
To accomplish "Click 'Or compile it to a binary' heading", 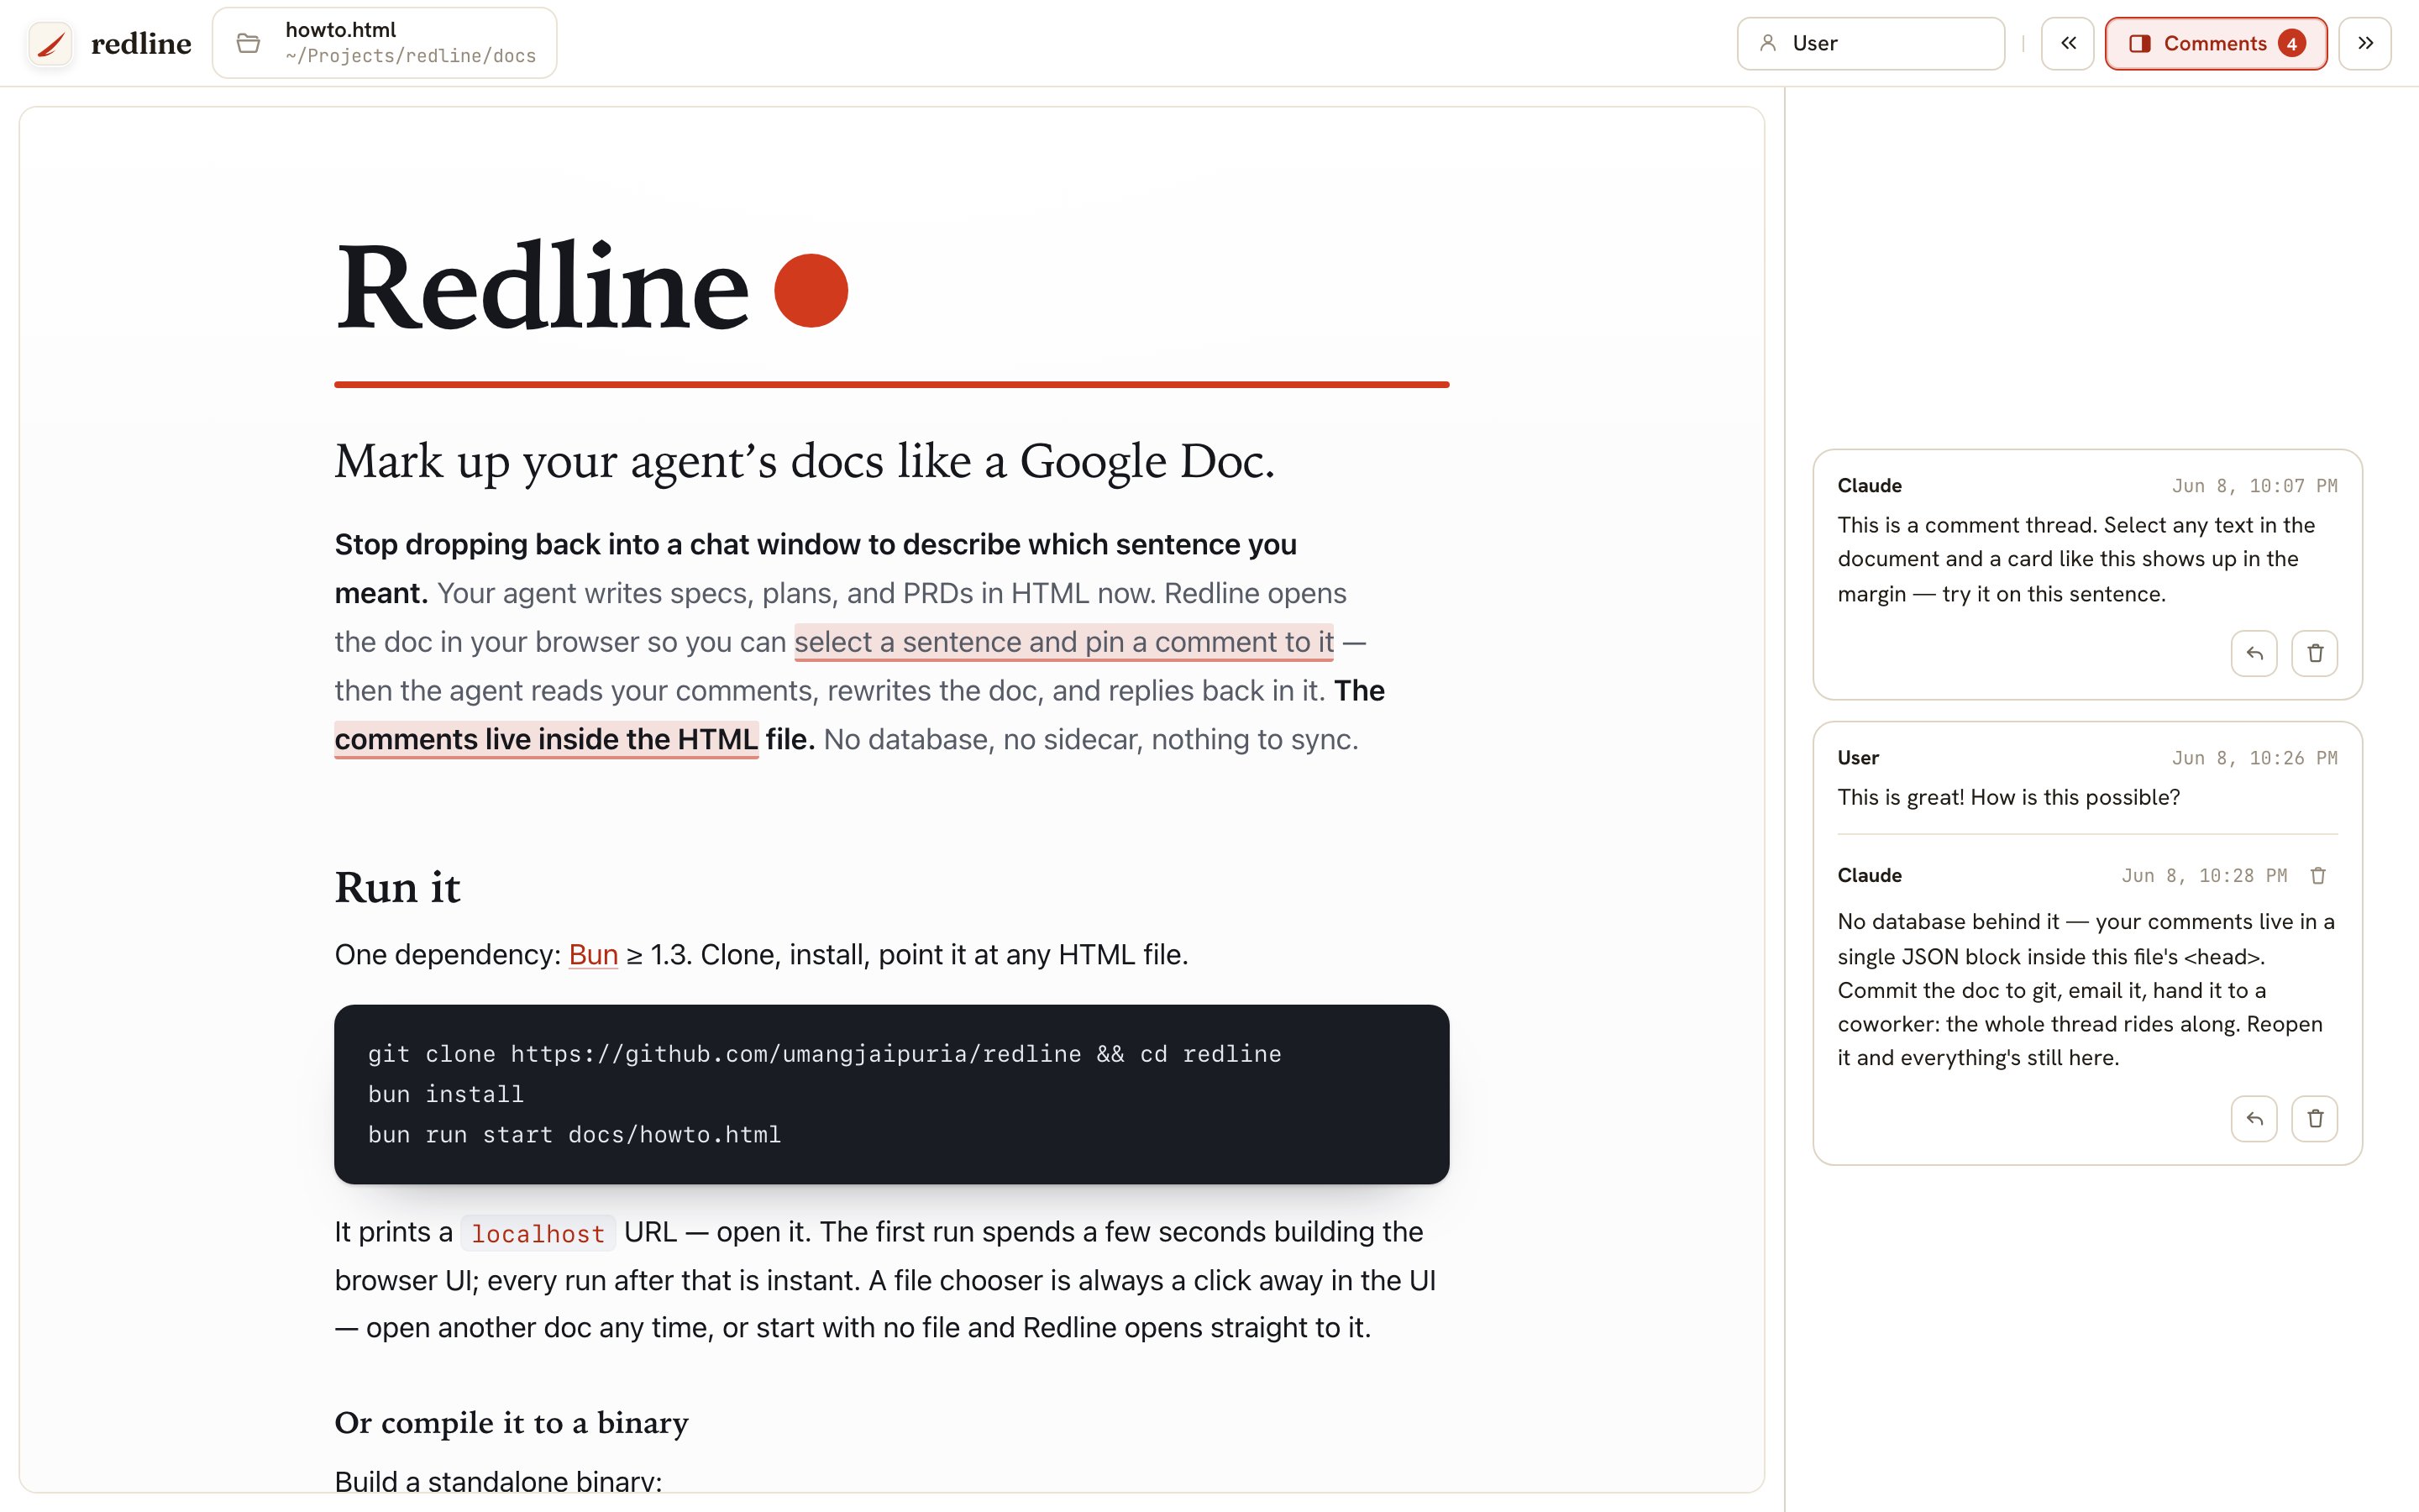I will click(511, 1422).
